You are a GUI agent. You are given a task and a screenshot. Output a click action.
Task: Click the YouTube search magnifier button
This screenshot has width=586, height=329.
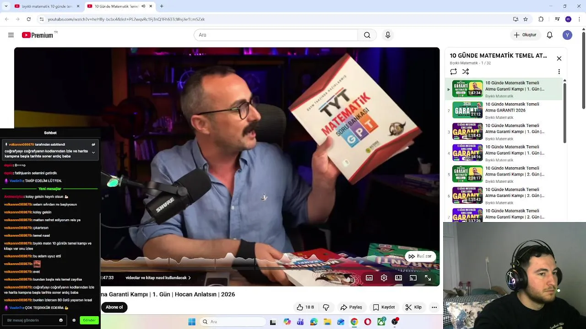[367, 35]
